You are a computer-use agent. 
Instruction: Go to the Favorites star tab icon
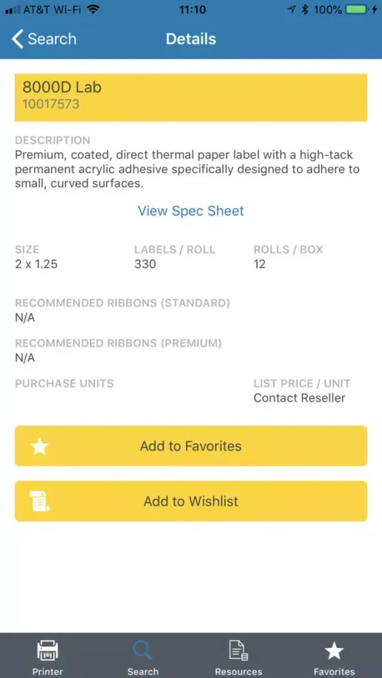pos(334,651)
